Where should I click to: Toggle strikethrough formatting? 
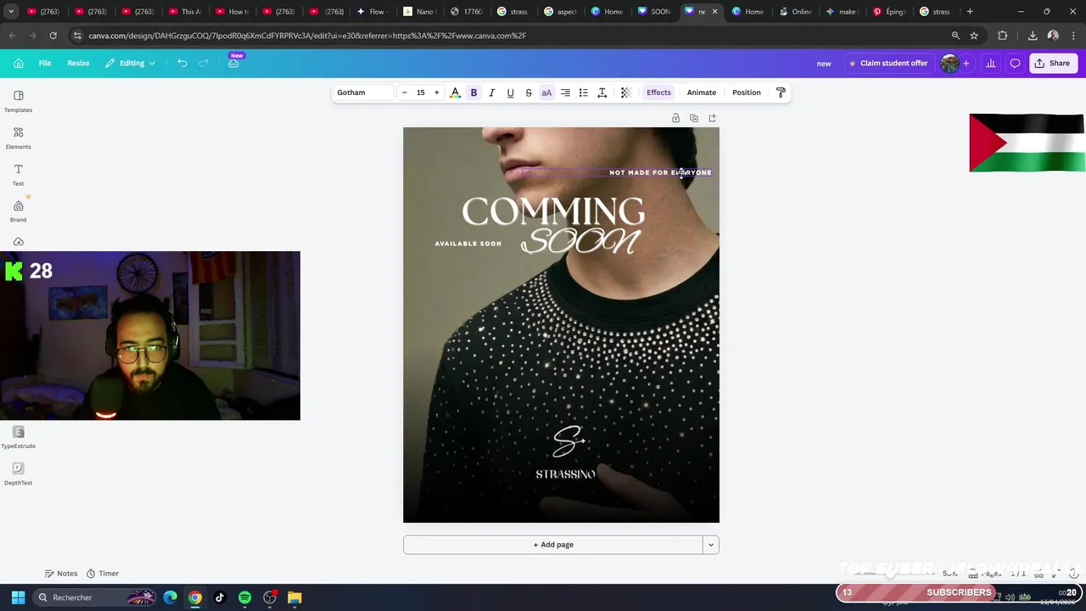(x=528, y=92)
